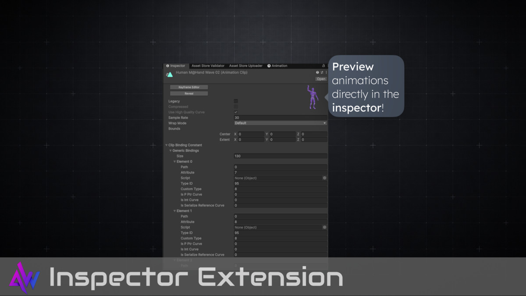This screenshot has width=526, height=296.
Task: Collapse Clip Binding Constant section
Action: 167,145
